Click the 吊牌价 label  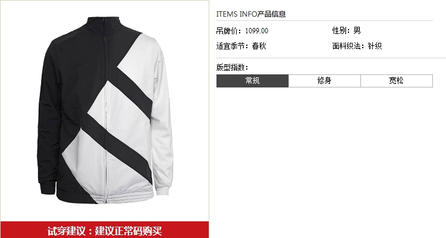(228, 31)
